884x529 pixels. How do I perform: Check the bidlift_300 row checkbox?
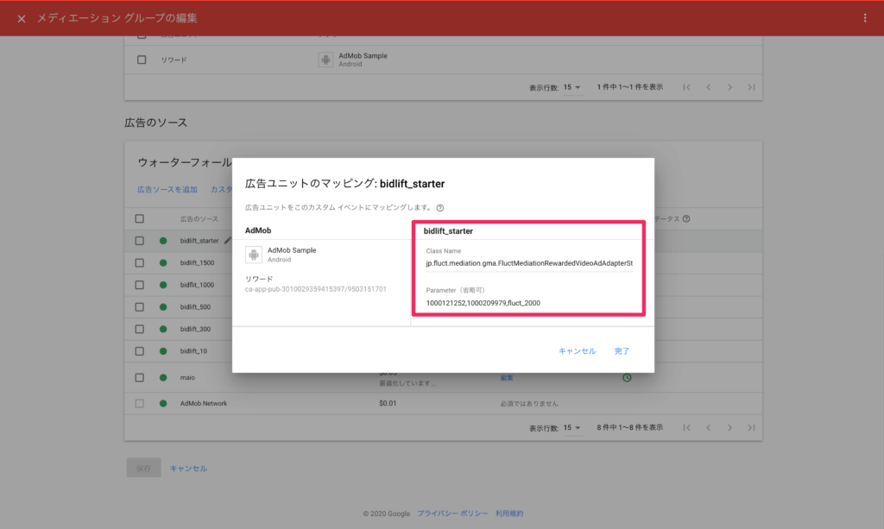coord(139,329)
